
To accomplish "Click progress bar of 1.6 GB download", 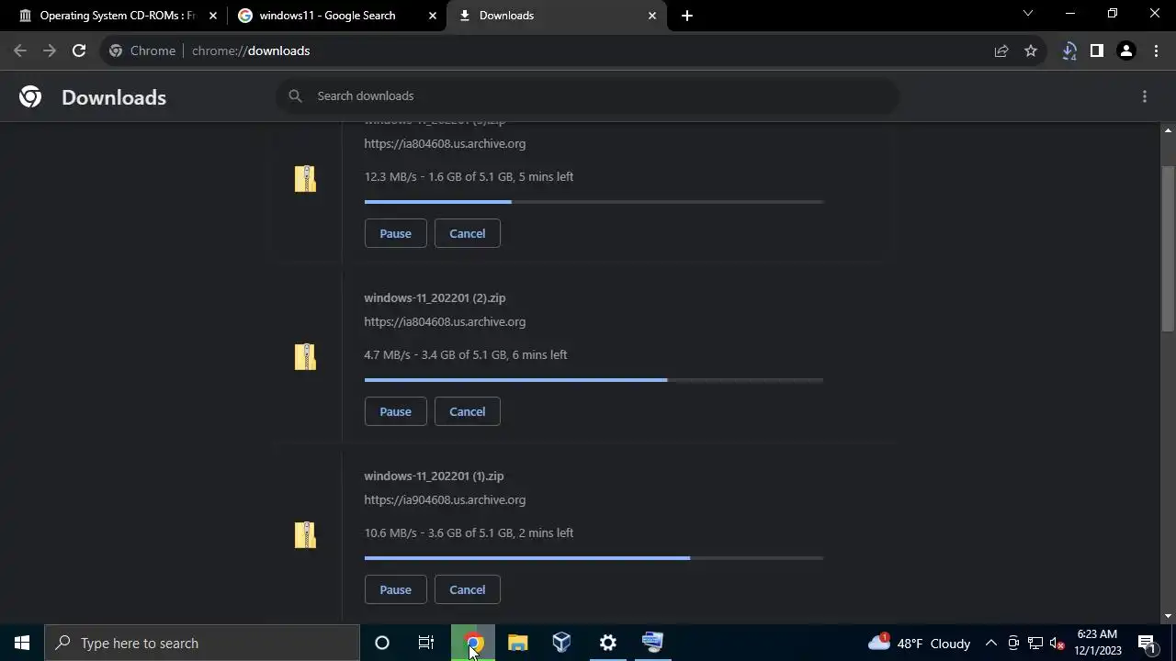I will click(x=594, y=202).
